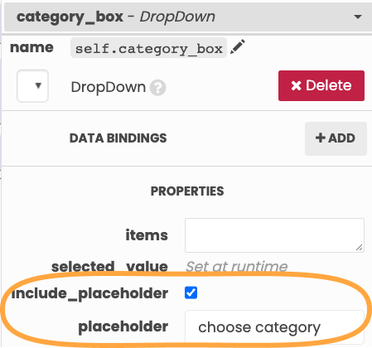Delete the category_box component
Image resolution: width=372 pixels, height=348 pixels.
click(321, 85)
